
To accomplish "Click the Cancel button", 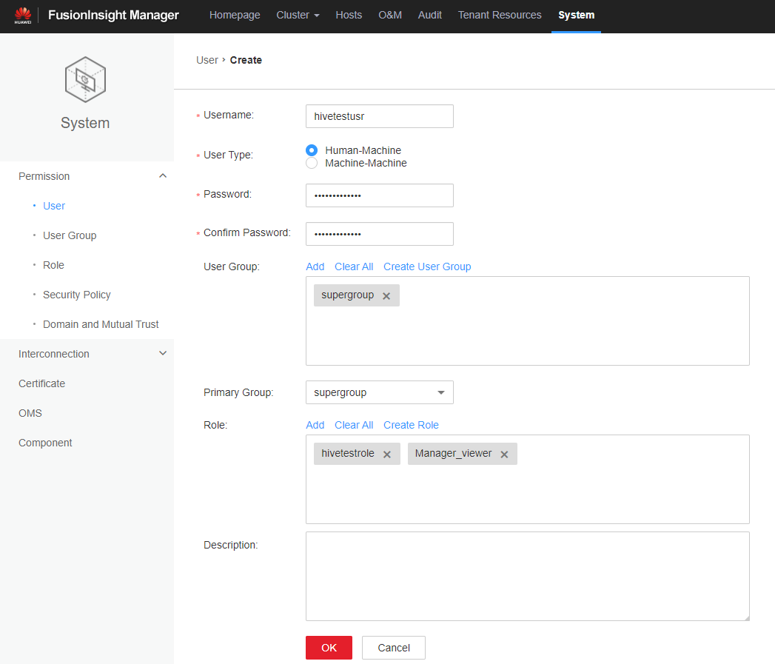I will tap(393, 648).
